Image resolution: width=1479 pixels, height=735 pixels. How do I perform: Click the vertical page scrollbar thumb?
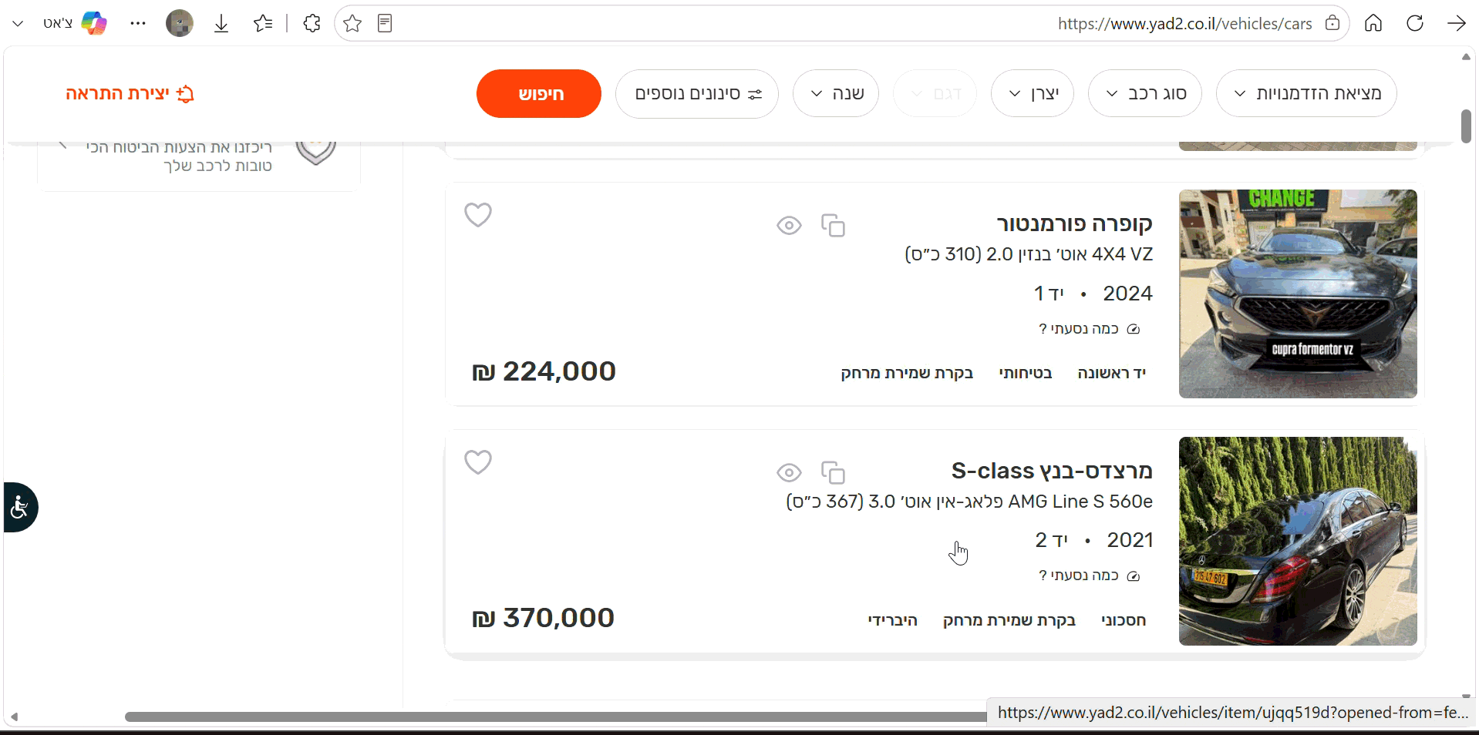pyautogui.click(x=1466, y=126)
